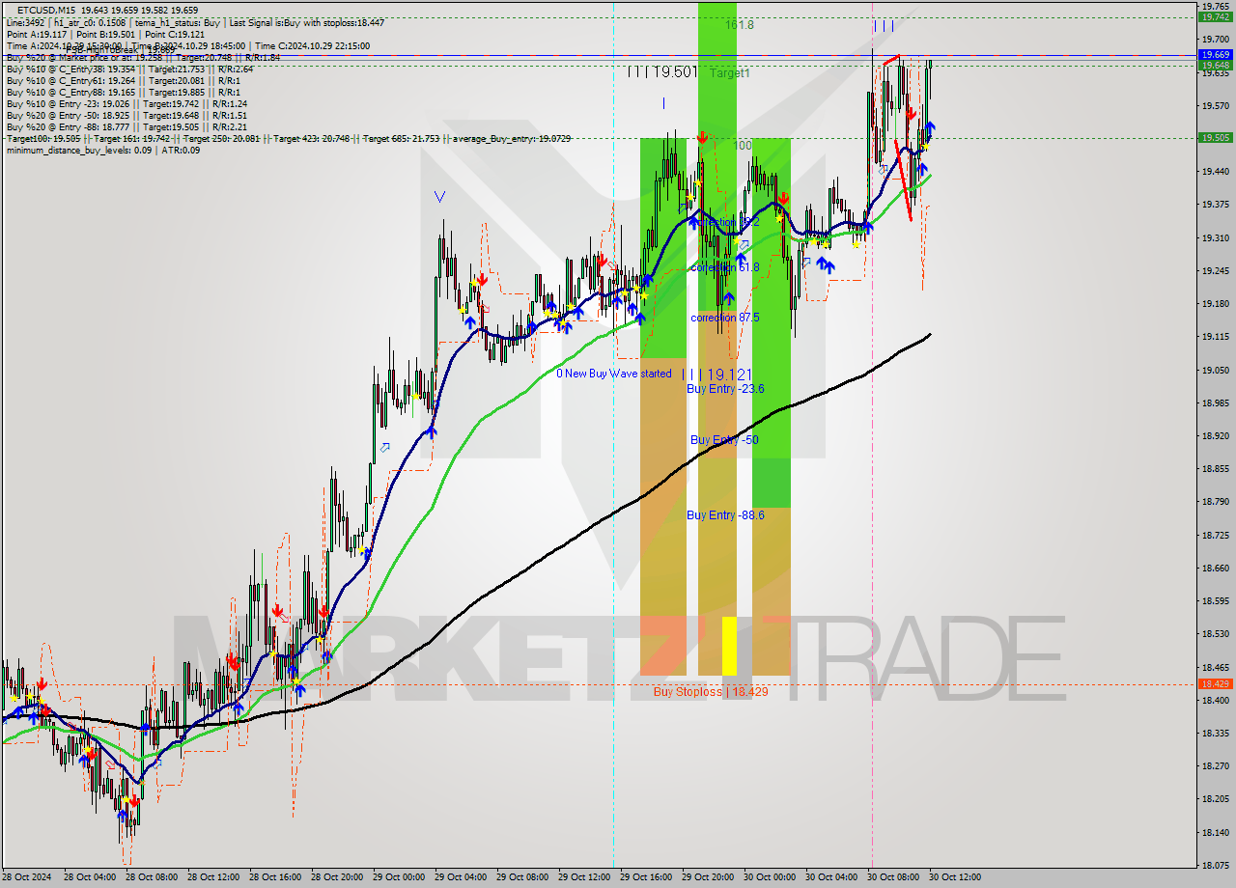This screenshot has height=888, width=1236.
Task: Click the 'correction 61.8' label
Action: tap(725, 267)
